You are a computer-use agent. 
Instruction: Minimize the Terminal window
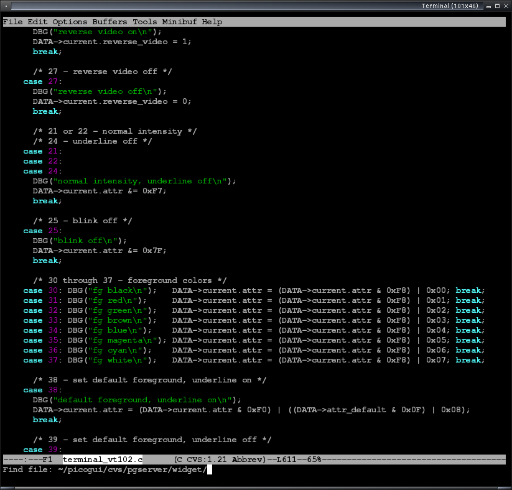coord(488,6)
